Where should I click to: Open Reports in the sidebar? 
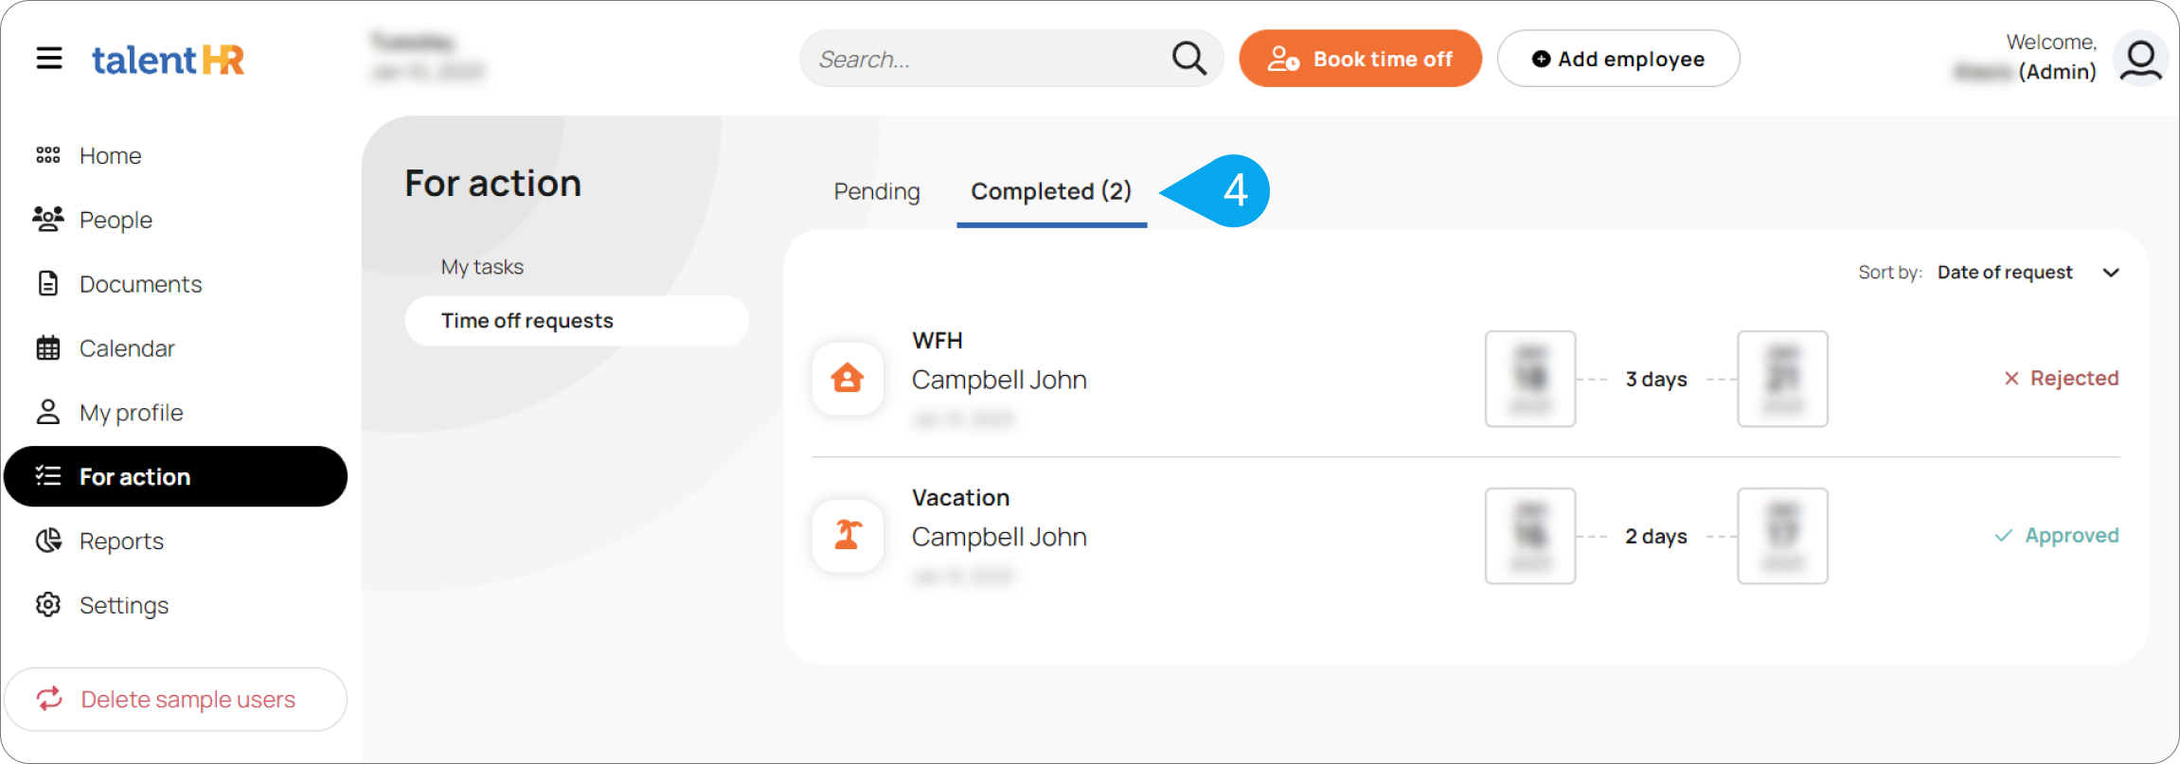click(121, 541)
